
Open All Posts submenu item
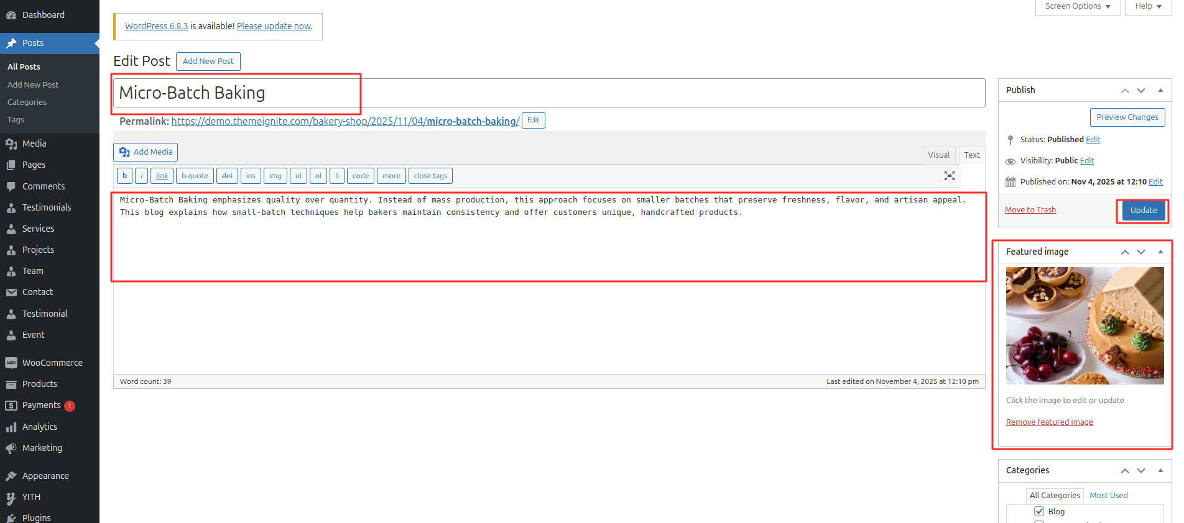24,66
